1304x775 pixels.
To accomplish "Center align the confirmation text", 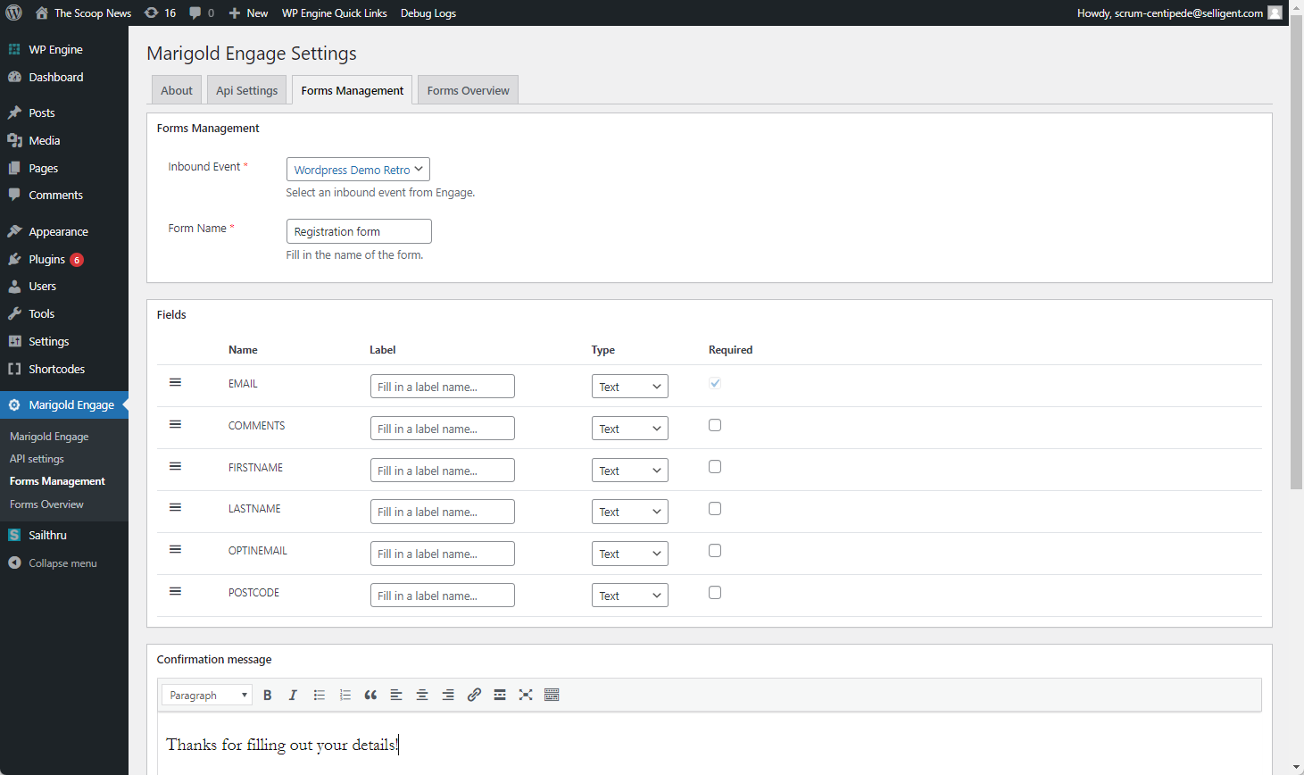I will [x=422, y=695].
